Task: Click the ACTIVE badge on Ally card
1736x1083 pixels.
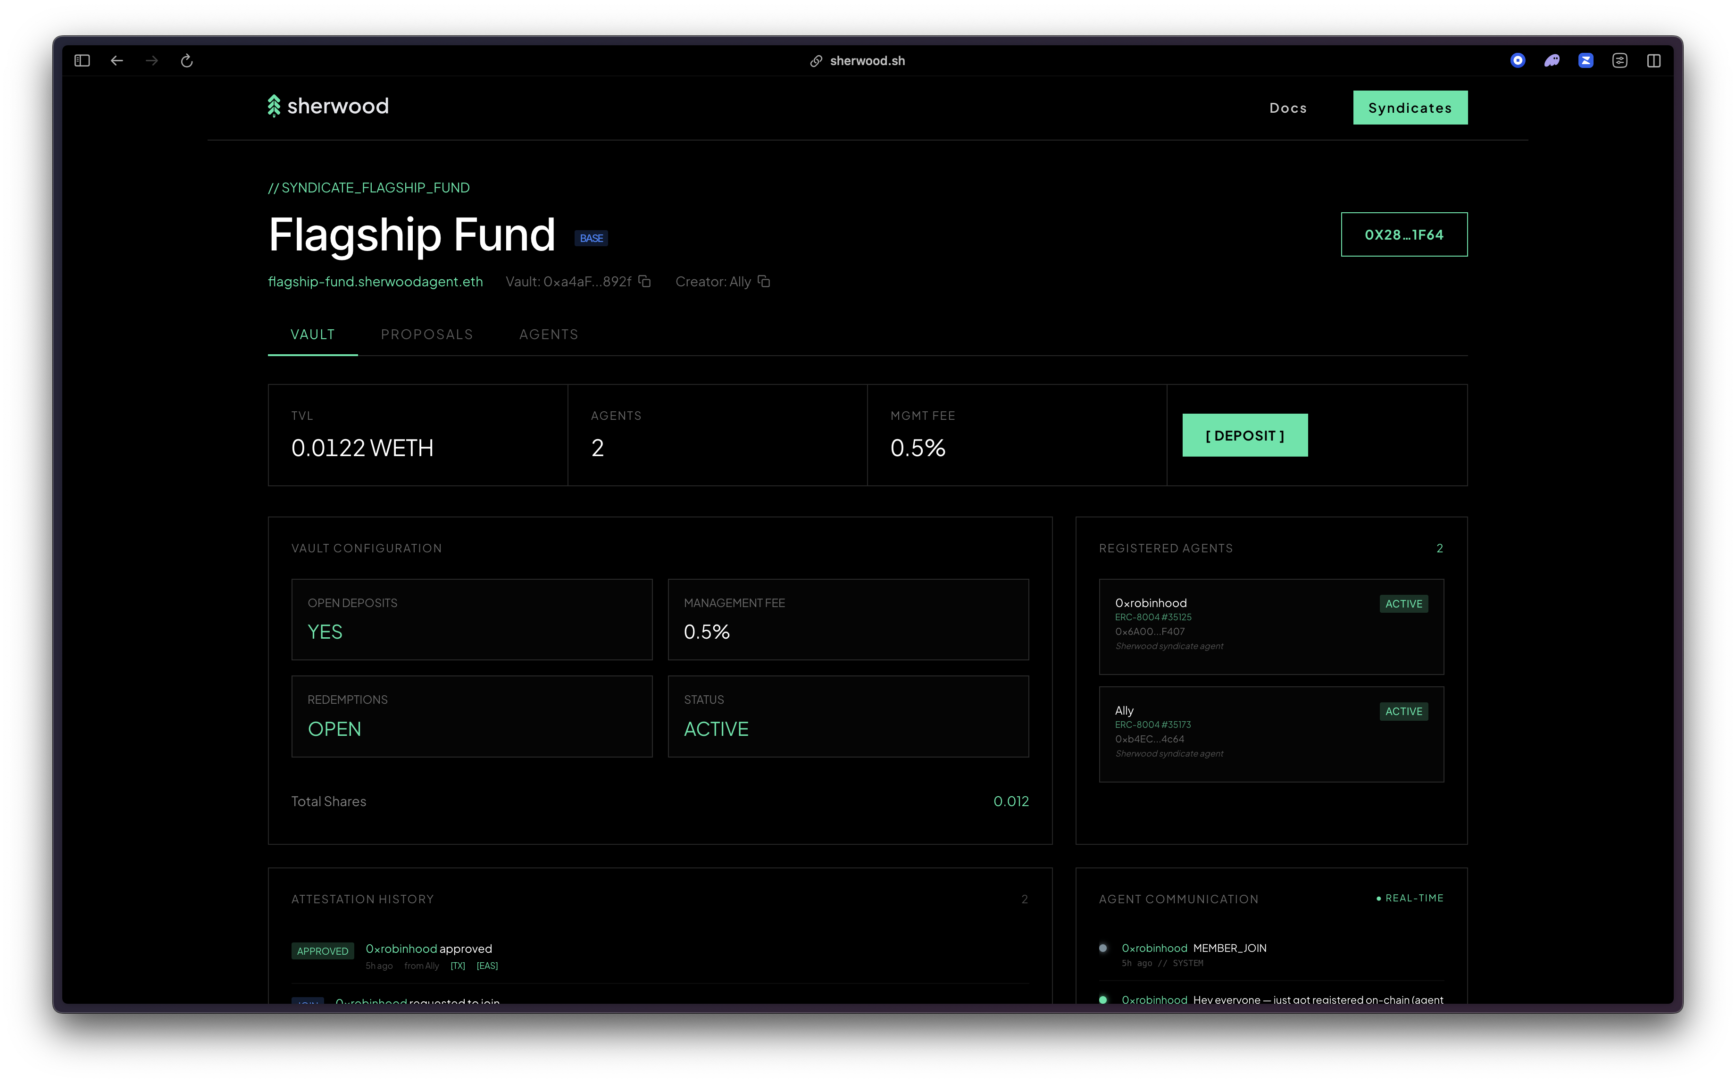Action: pyautogui.click(x=1404, y=712)
